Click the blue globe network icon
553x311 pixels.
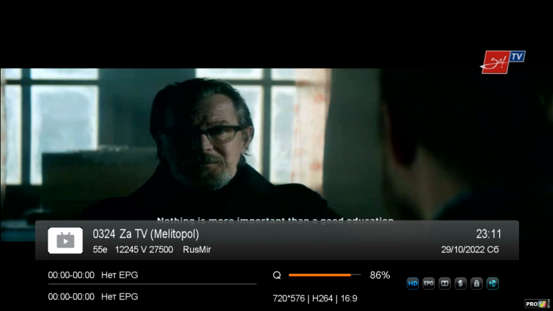[493, 283]
